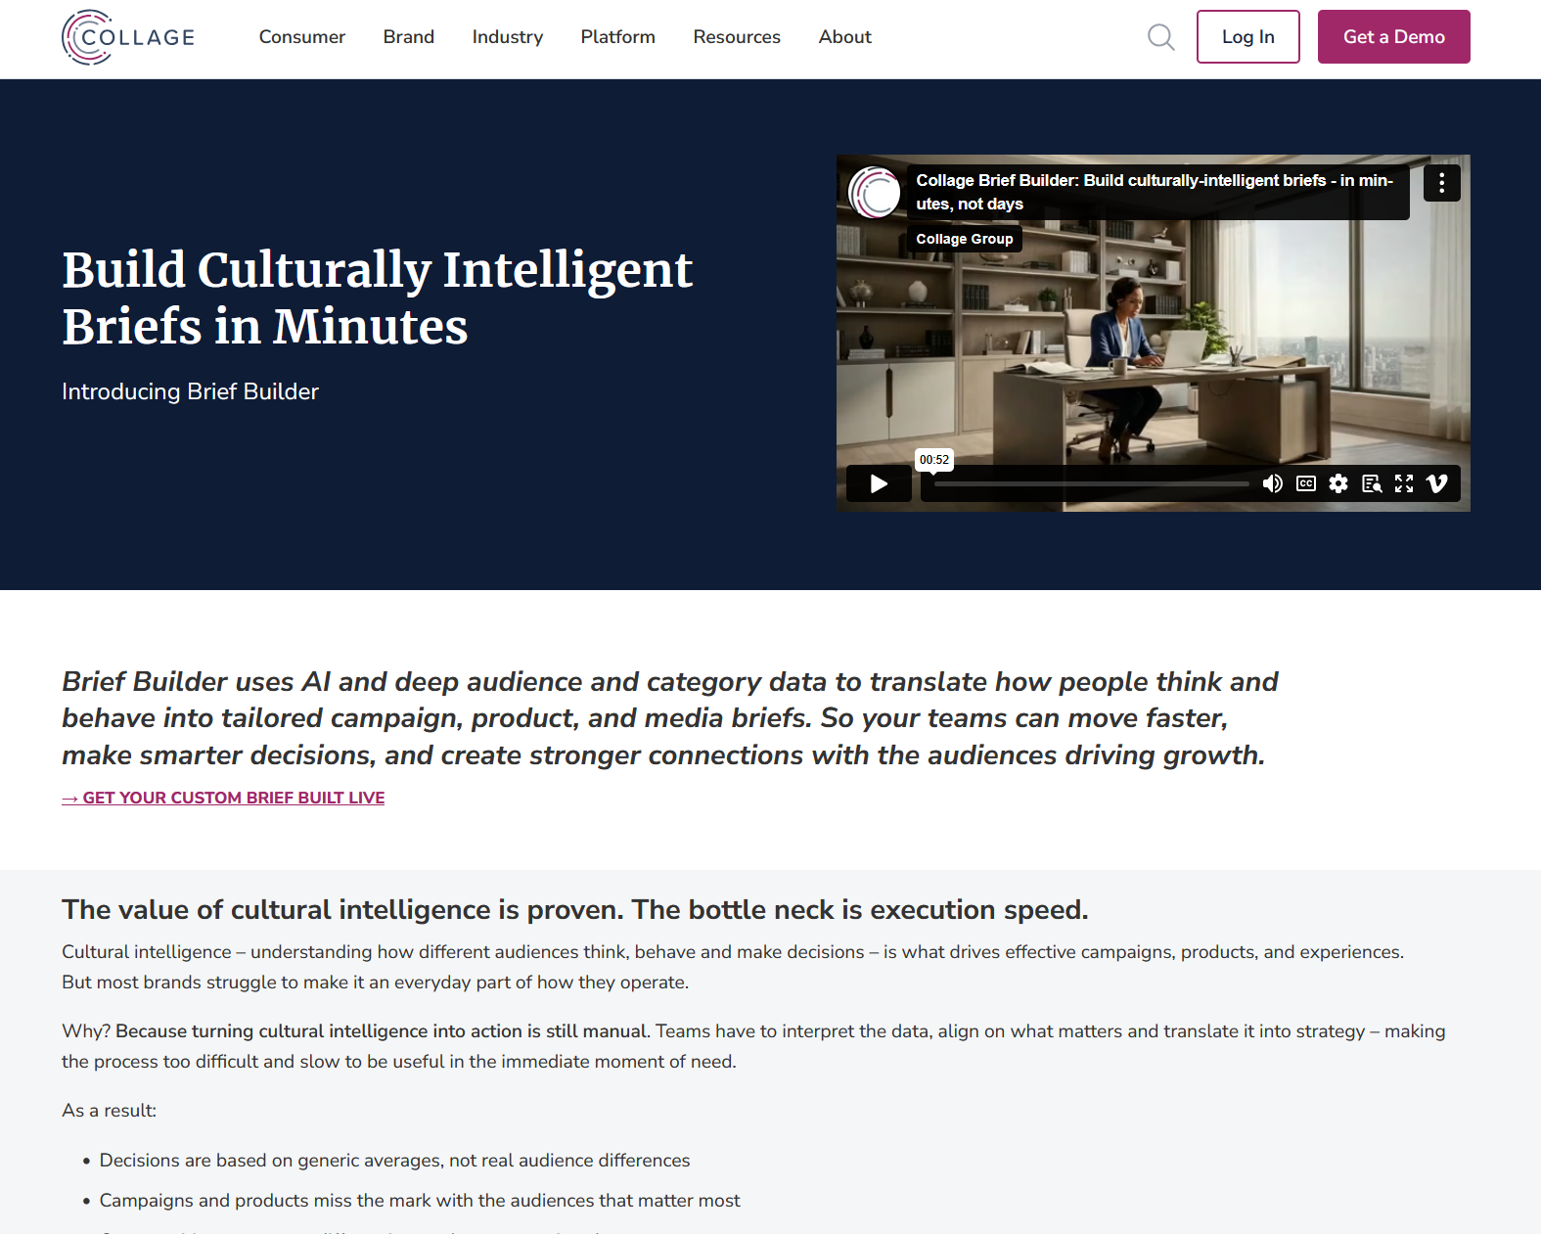Click the Collage logo
This screenshot has width=1541, height=1234.
point(128,37)
